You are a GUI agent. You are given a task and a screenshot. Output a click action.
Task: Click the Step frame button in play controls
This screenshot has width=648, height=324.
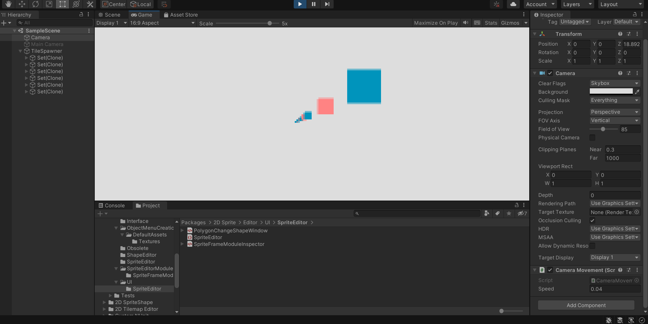pyautogui.click(x=326, y=4)
